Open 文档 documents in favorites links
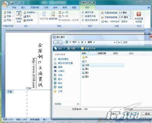The image size is (152, 123). coord(58,75)
